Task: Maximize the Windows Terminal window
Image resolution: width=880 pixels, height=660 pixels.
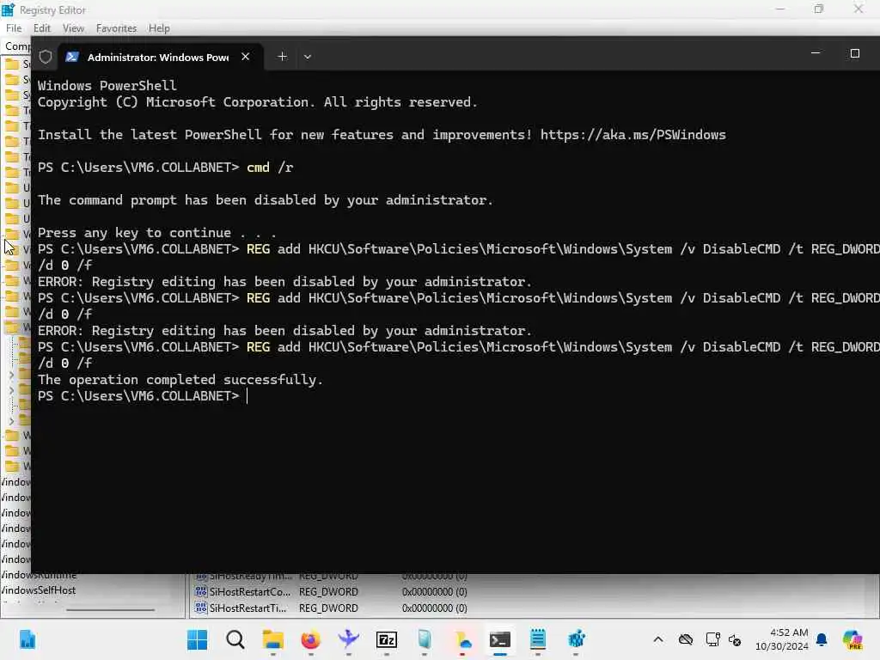Action: [855, 53]
